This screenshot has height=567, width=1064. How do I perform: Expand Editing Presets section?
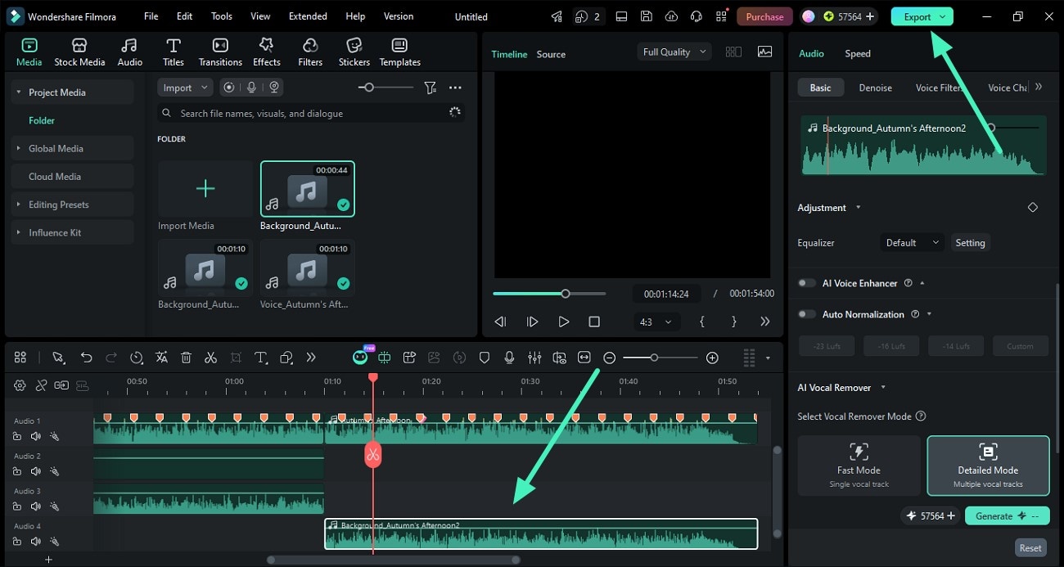coord(18,205)
